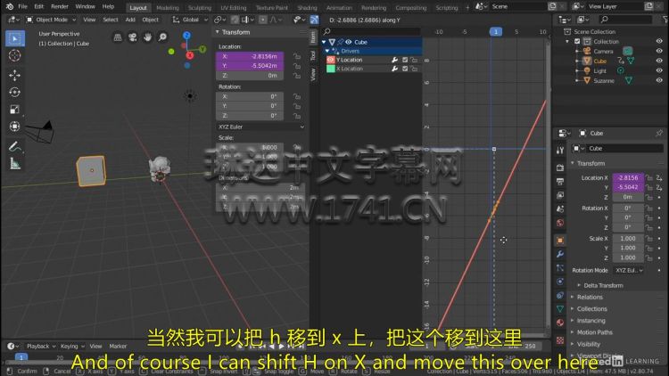Select the Scale tool
The image size is (669, 376).
(15, 110)
